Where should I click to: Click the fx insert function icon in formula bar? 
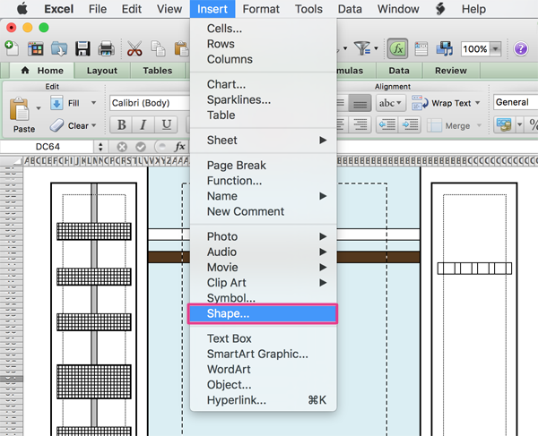[x=180, y=147]
